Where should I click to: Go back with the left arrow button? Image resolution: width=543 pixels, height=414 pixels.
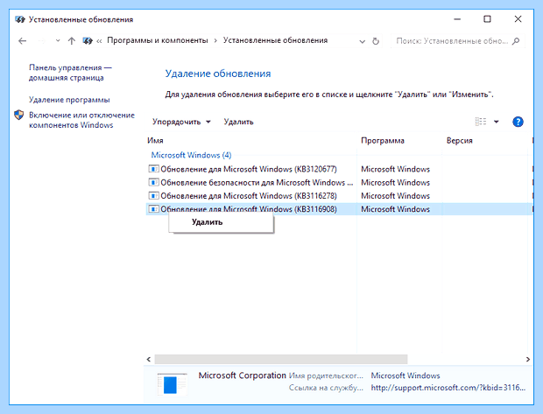pos(23,41)
